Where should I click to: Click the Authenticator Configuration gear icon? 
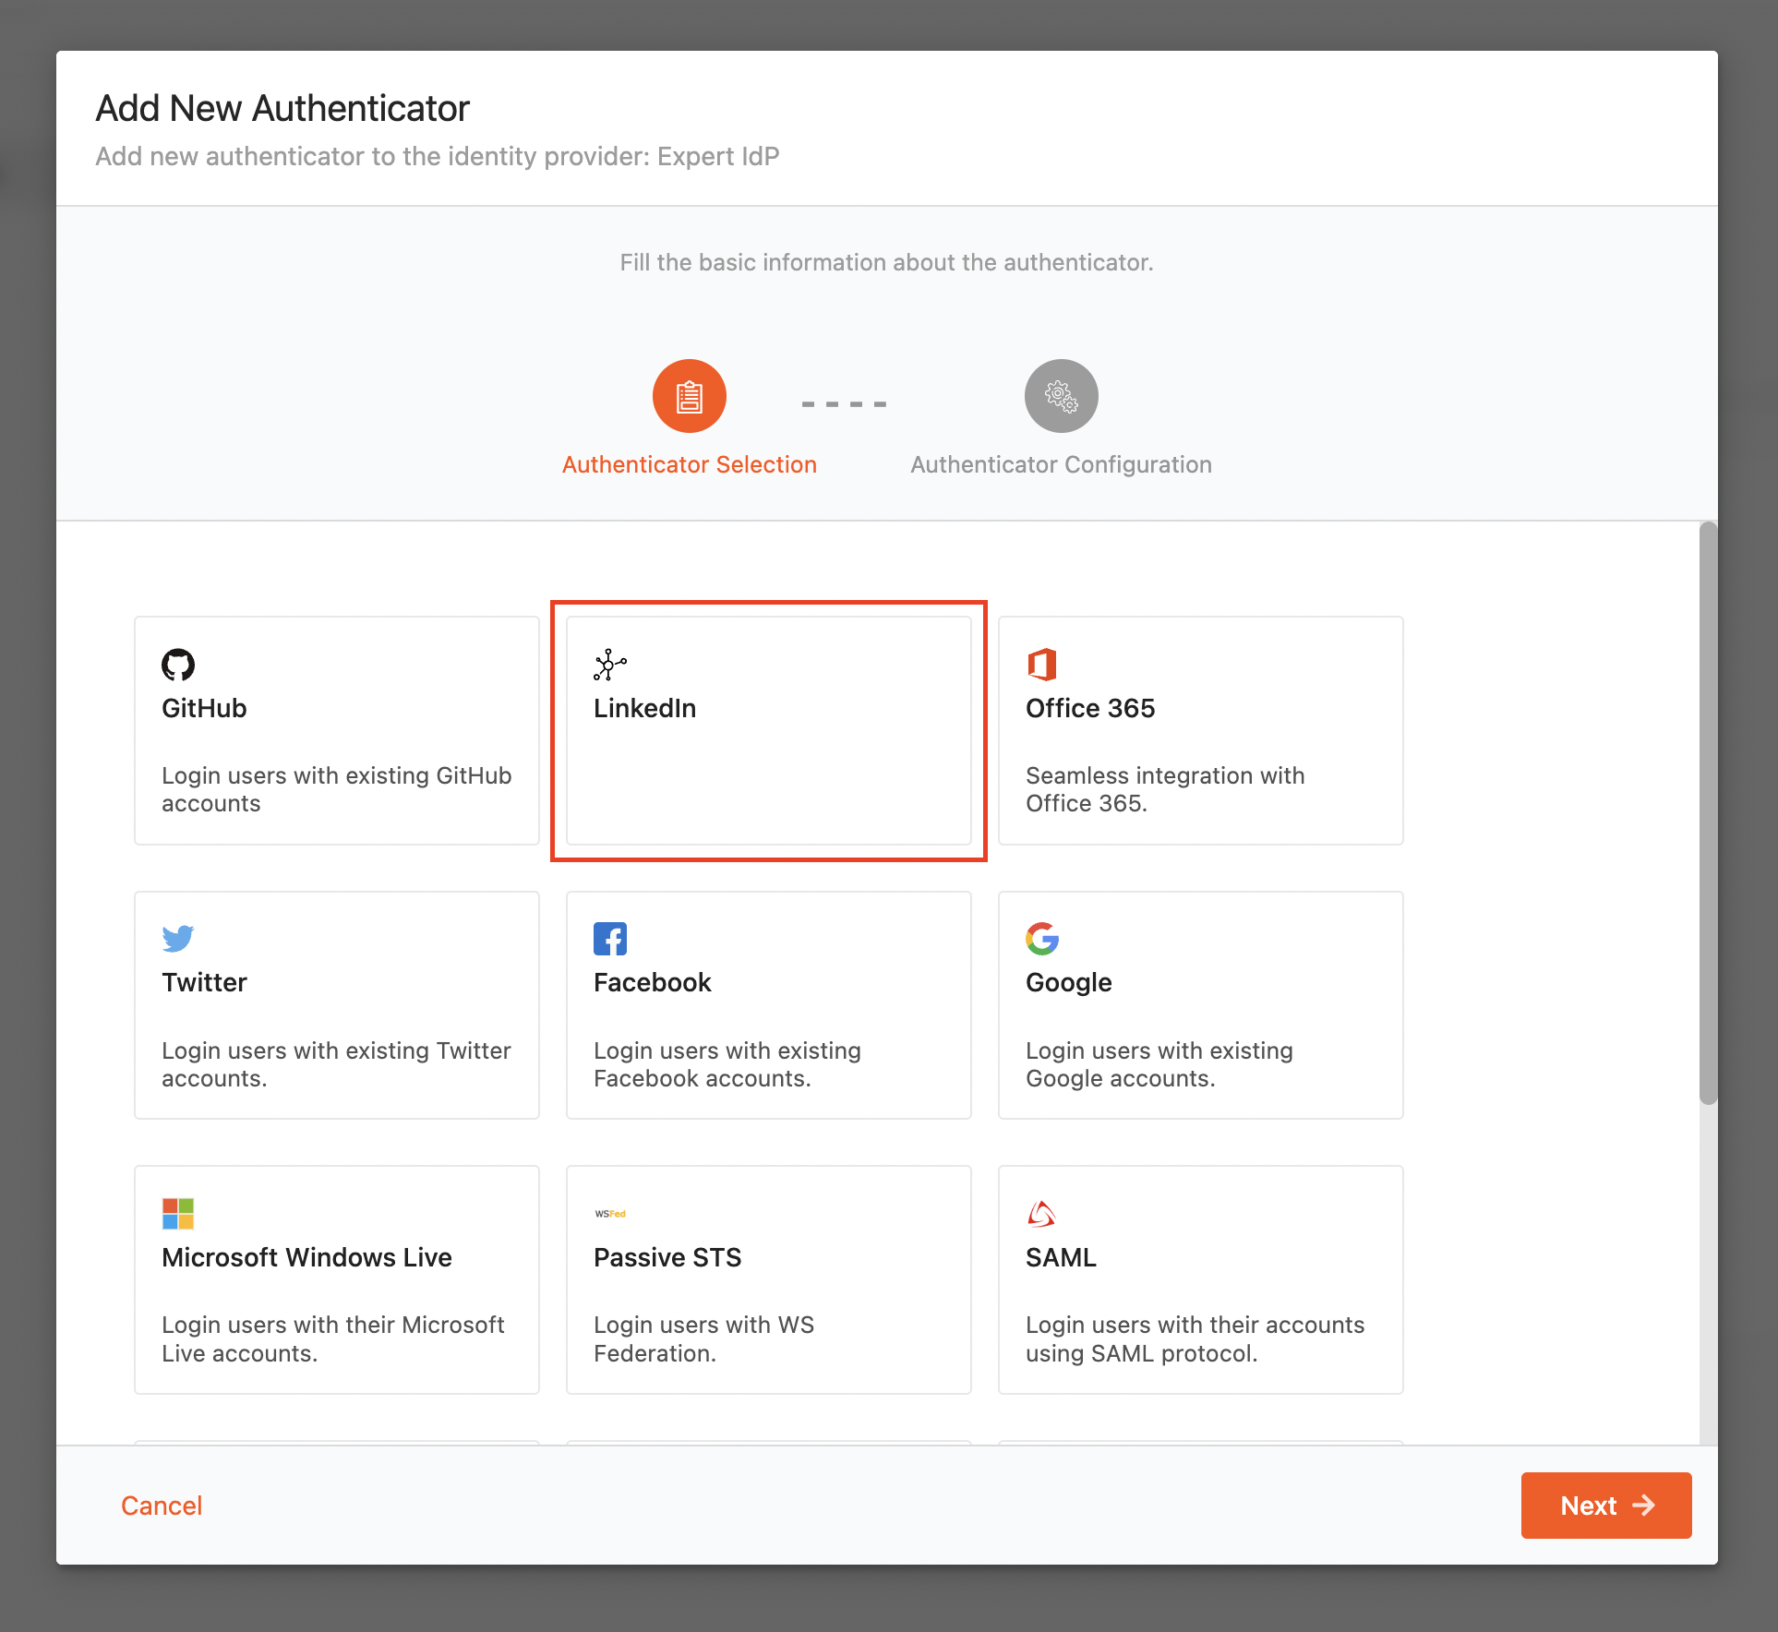[x=1062, y=396]
